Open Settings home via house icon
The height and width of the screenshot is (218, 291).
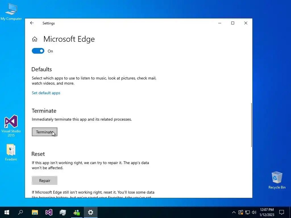tap(35, 39)
